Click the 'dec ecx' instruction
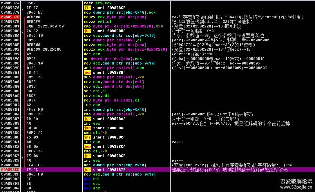This screenshot has width=315, height=192. pos(92,54)
